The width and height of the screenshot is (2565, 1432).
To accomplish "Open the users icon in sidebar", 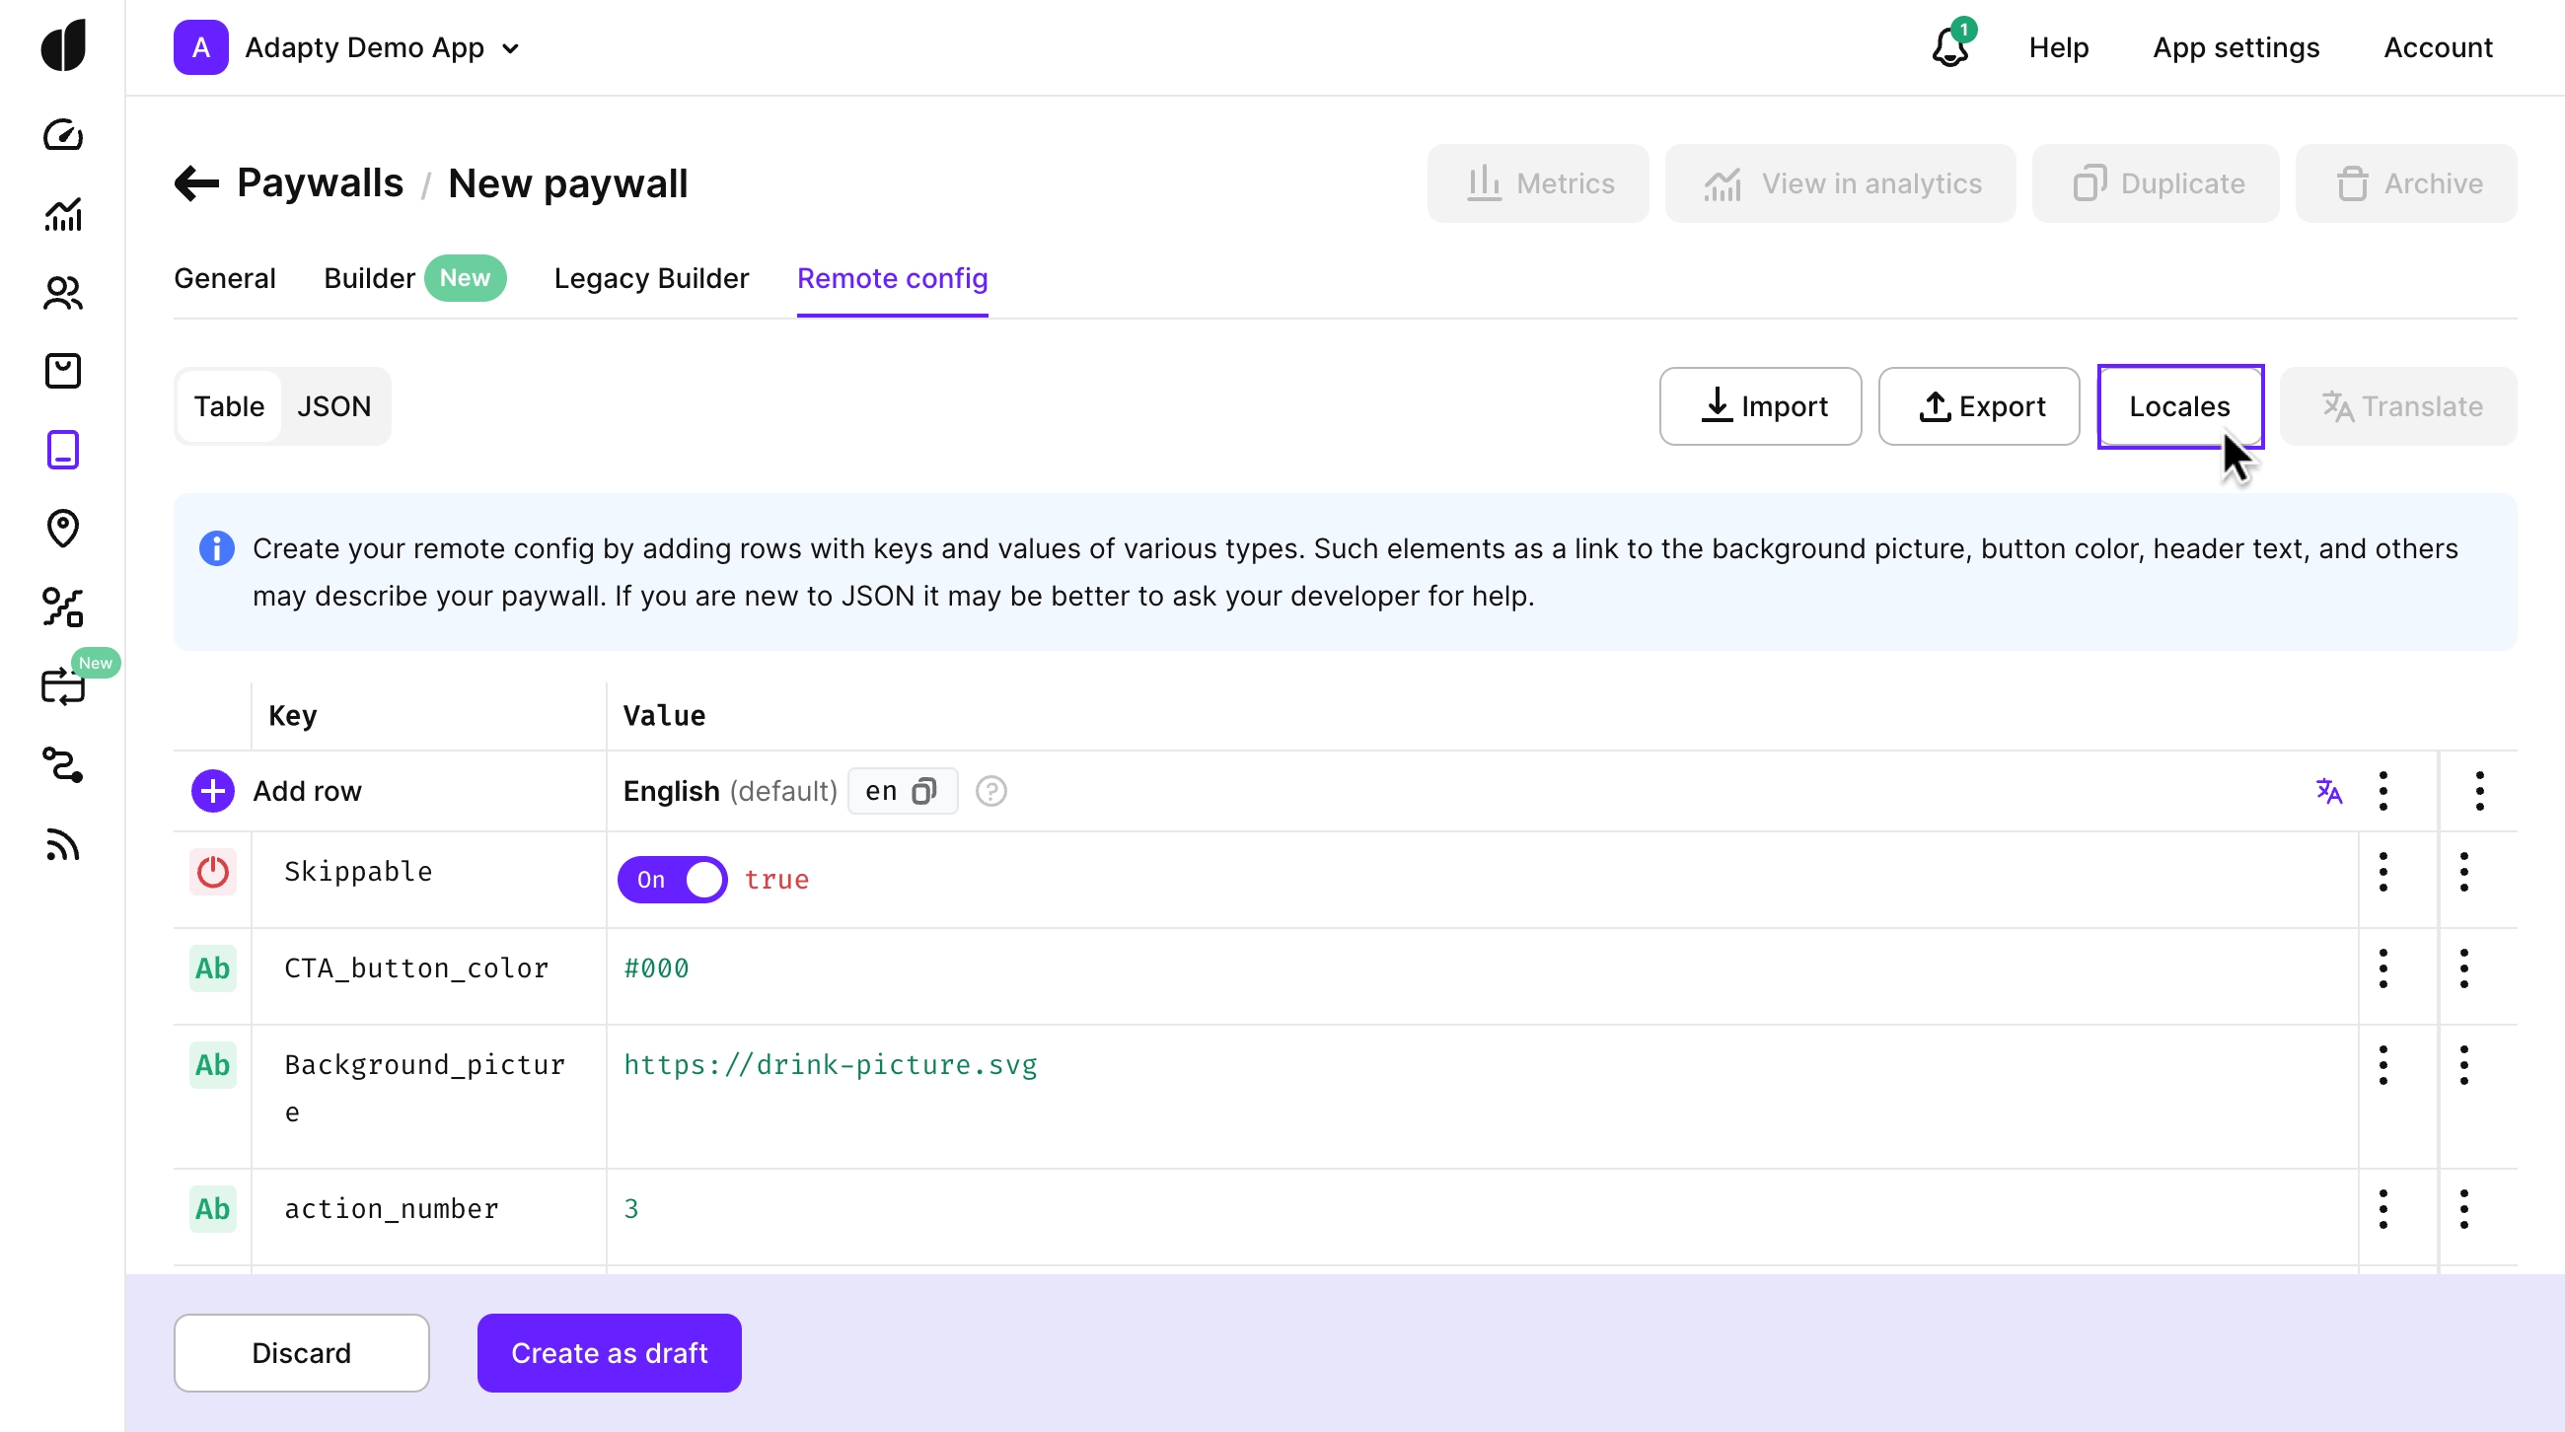I will 63,292.
